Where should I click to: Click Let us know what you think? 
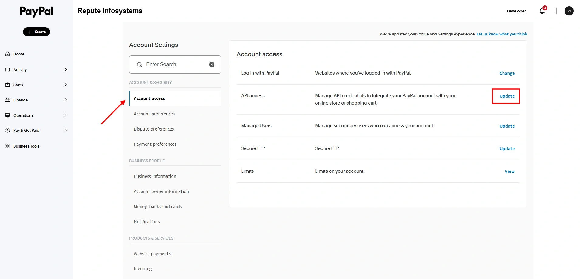(502, 34)
